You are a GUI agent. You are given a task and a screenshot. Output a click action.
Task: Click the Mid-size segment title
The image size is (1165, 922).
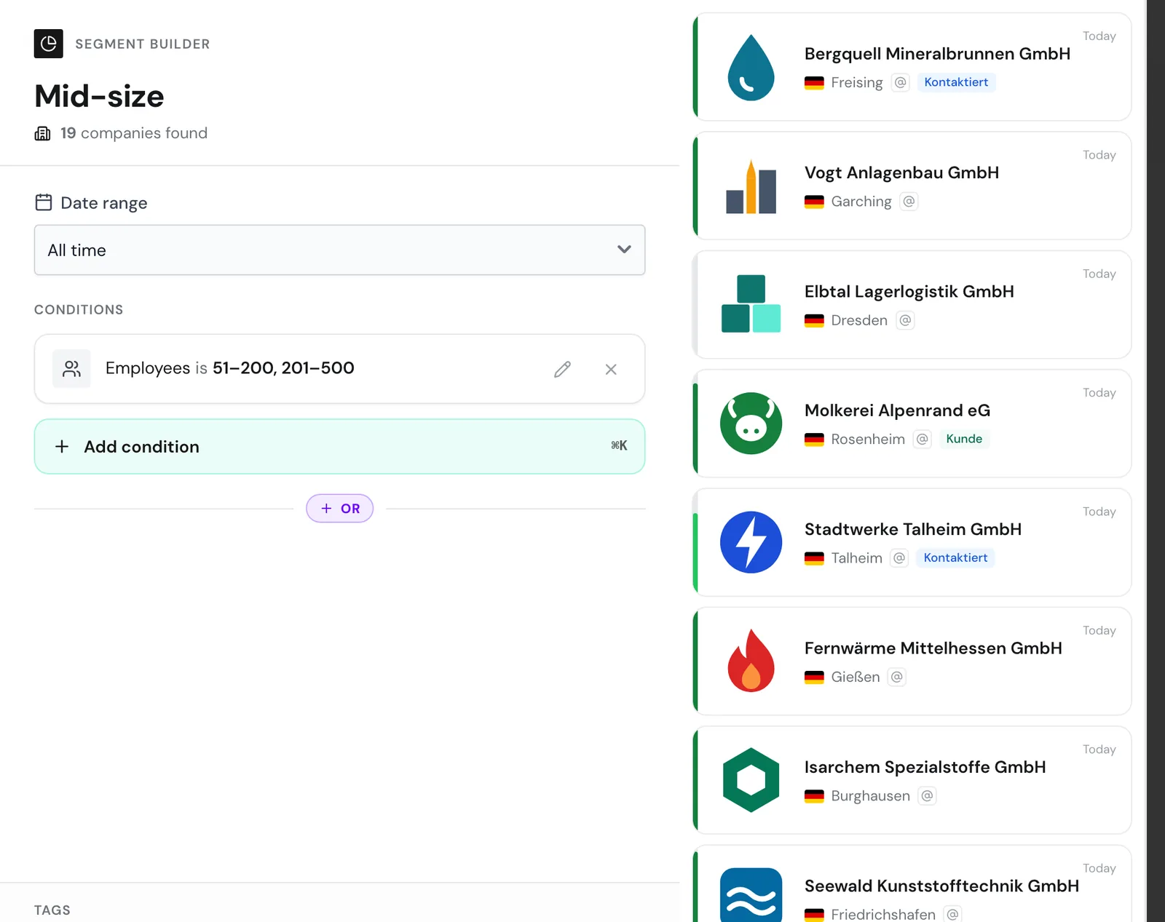pyautogui.click(x=99, y=96)
